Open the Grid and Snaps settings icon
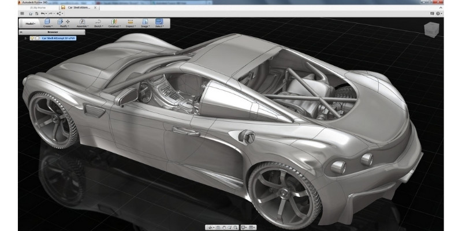This screenshot has width=462, height=231. pyautogui.click(x=251, y=228)
